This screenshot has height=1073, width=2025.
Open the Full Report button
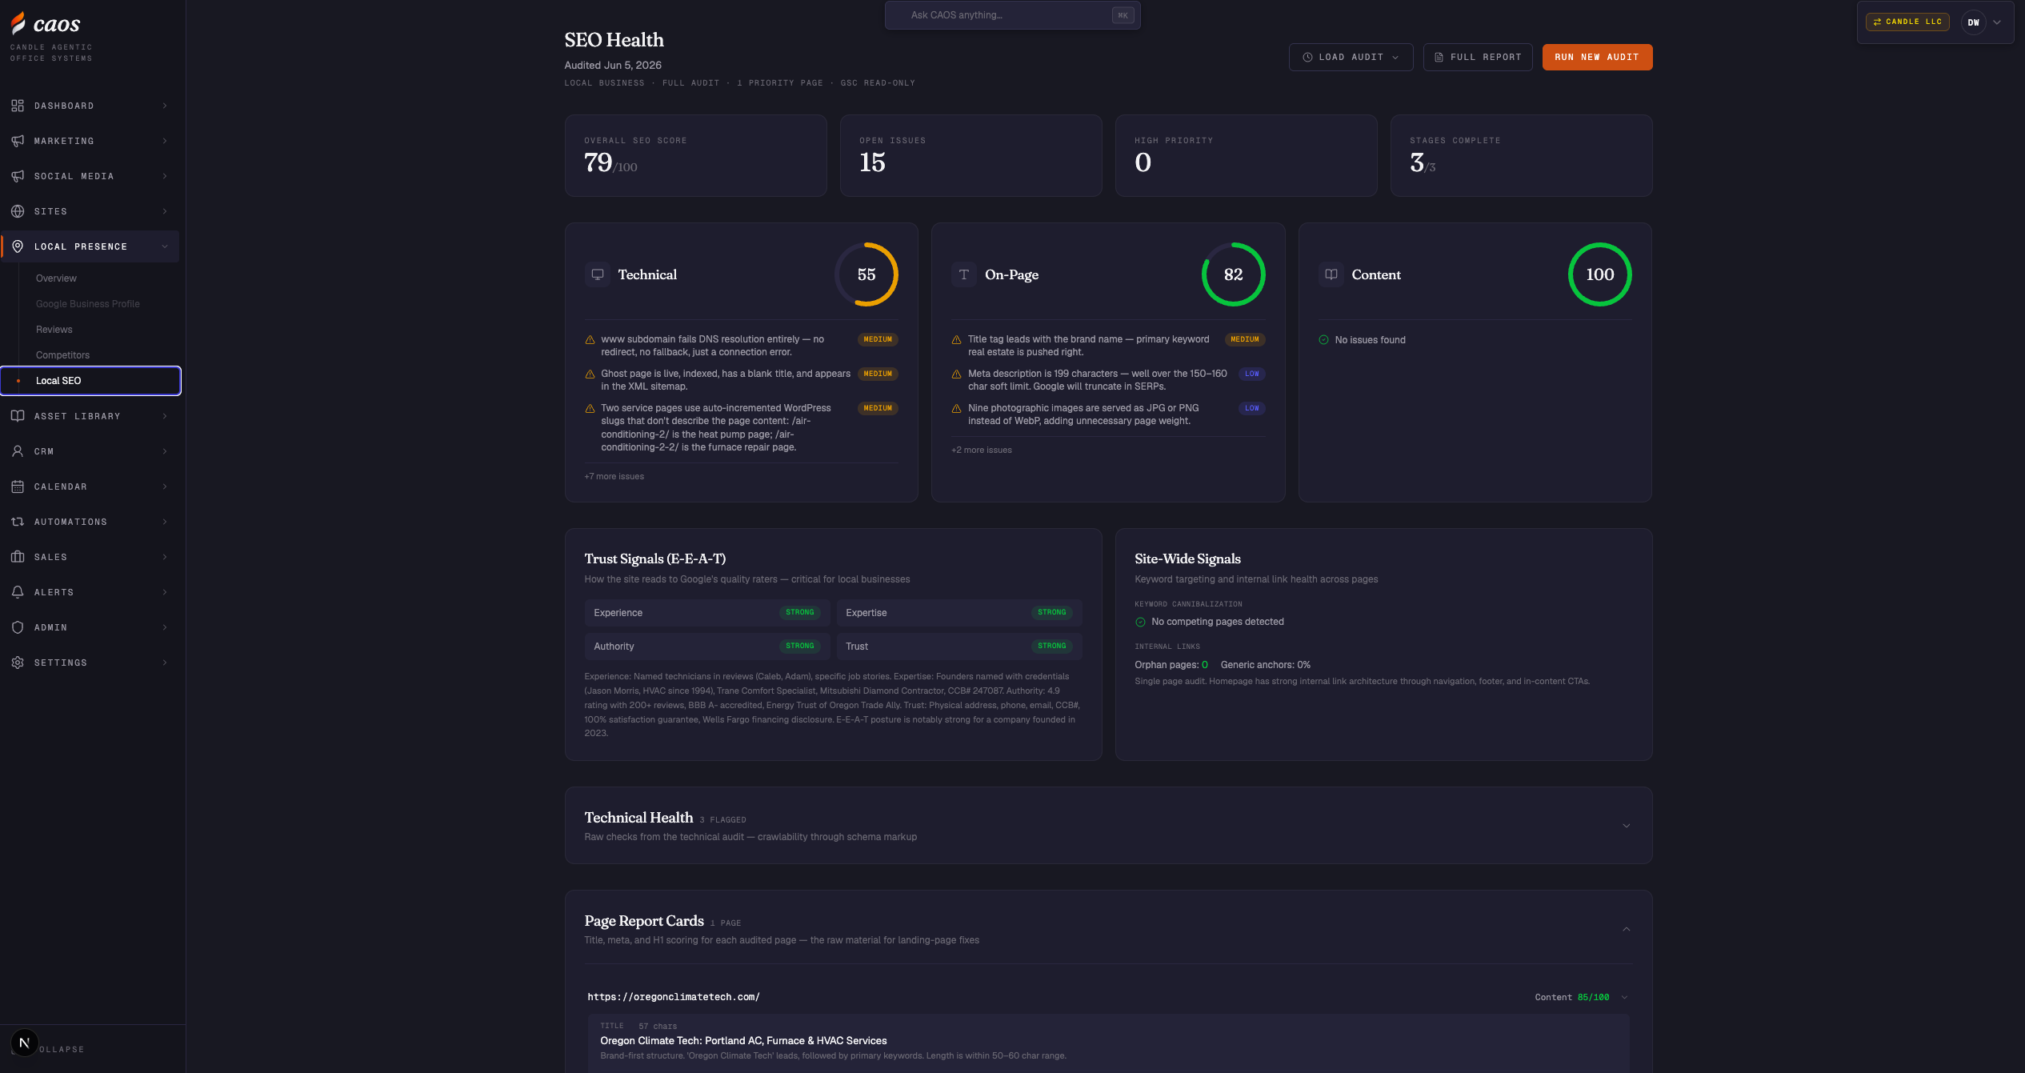[1478, 57]
